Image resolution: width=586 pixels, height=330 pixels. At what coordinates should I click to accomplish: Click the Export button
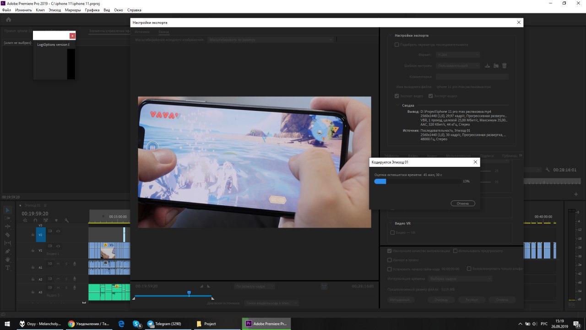click(472, 299)
